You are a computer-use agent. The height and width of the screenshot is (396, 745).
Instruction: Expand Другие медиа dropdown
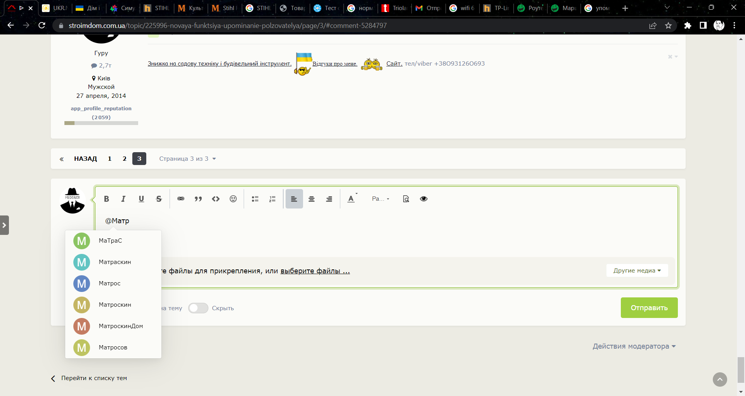637,271
